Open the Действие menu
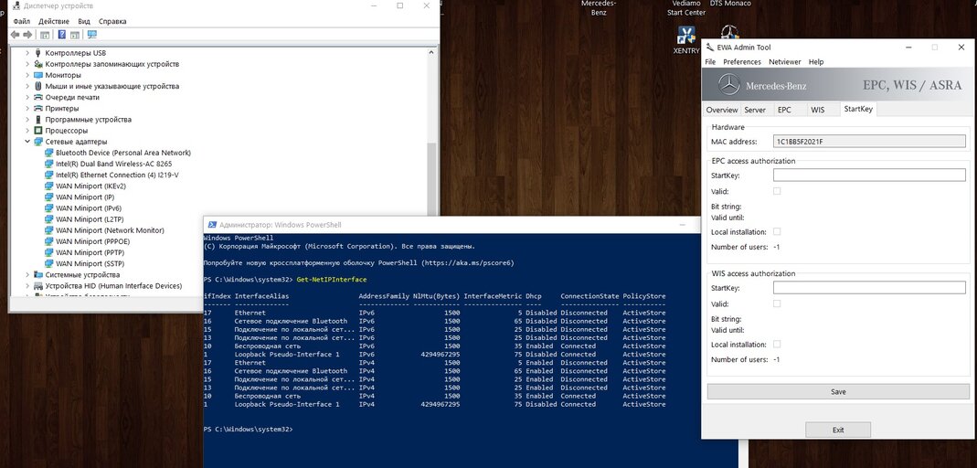 pyautogui.click(x=55, y=21)
